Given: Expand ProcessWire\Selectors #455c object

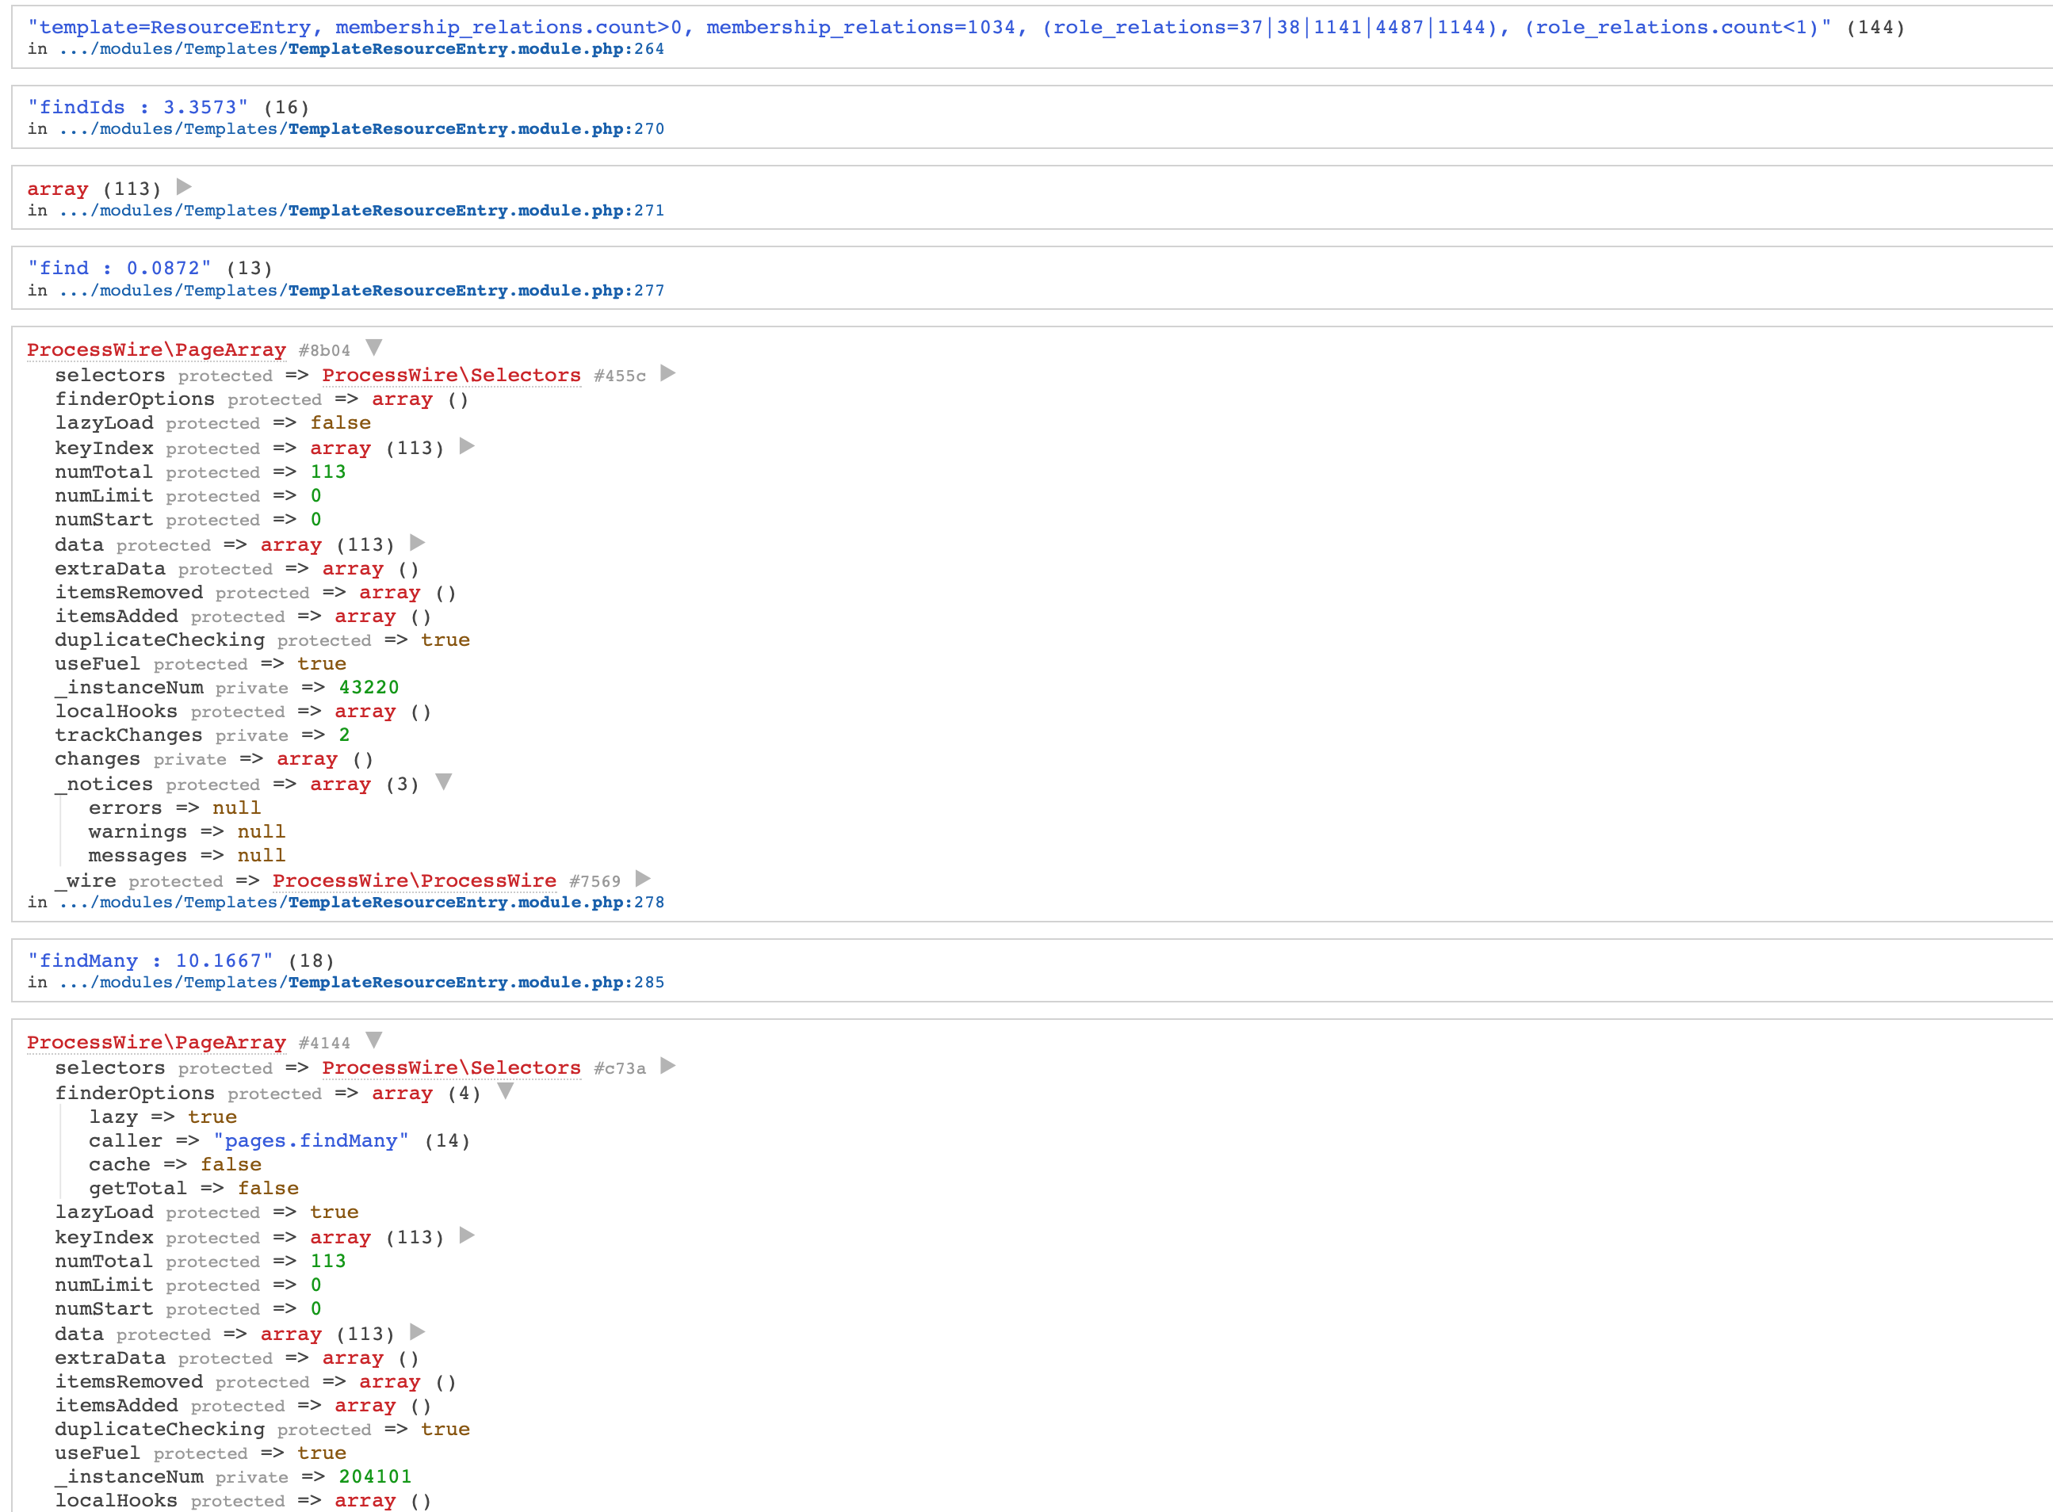Looking at the screenshot, I should (x=668, y=373).
